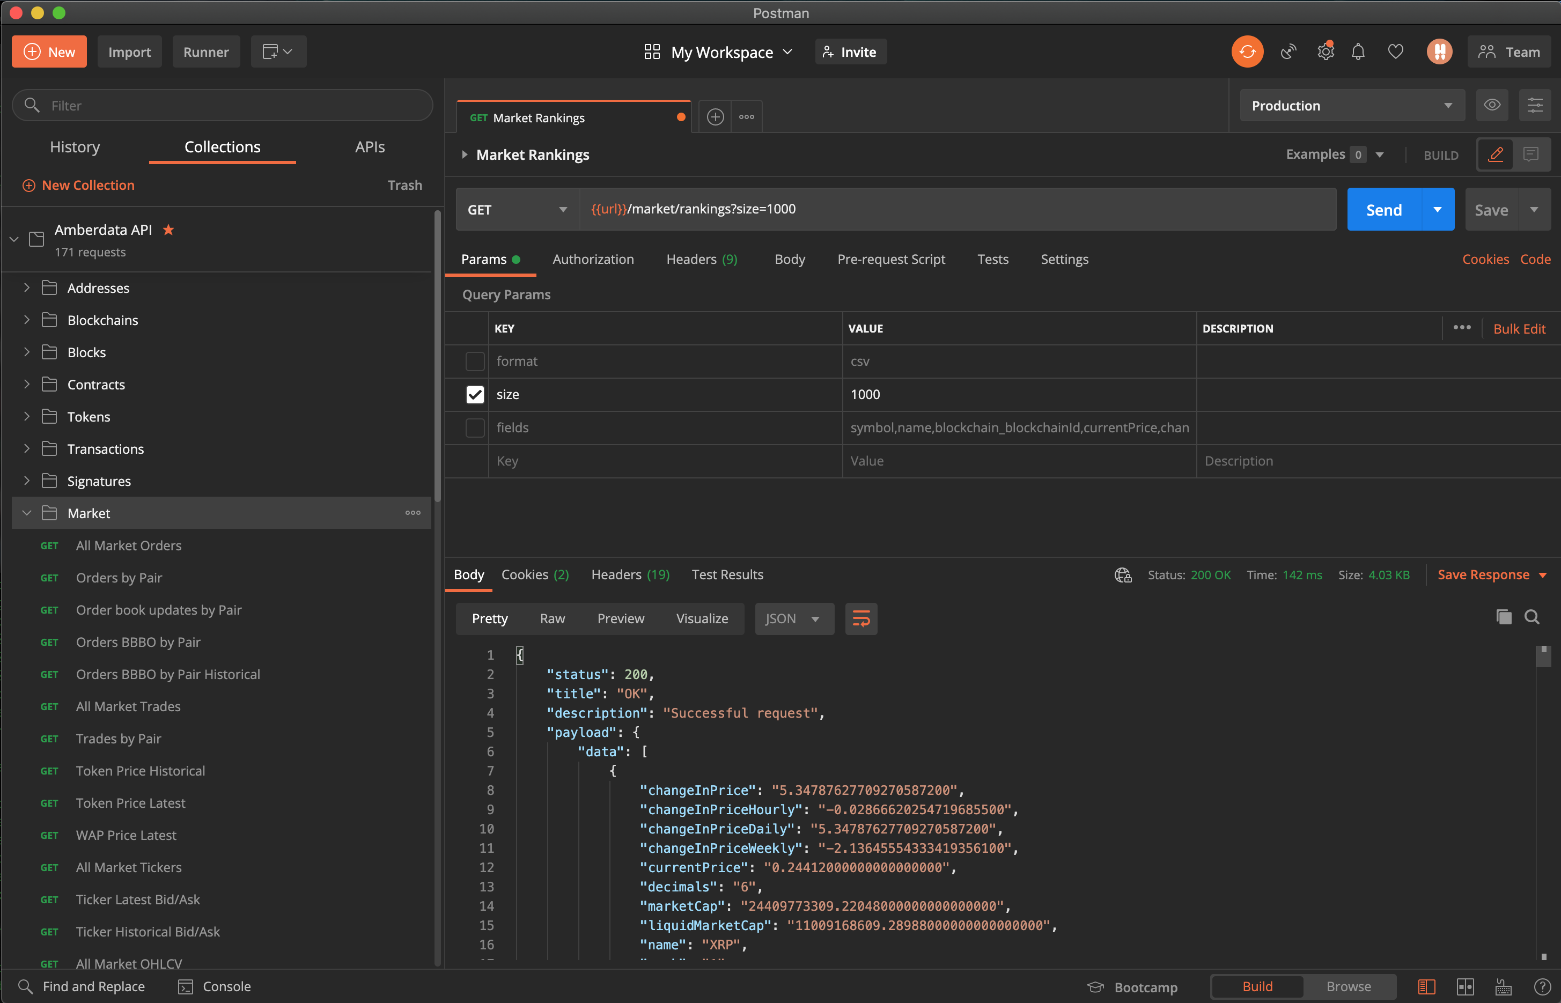Image resolution: width=1561 pixels, height=1003 pixels.
Task: Switch to two-pane view icon
Action: [x=1466, y=987]
